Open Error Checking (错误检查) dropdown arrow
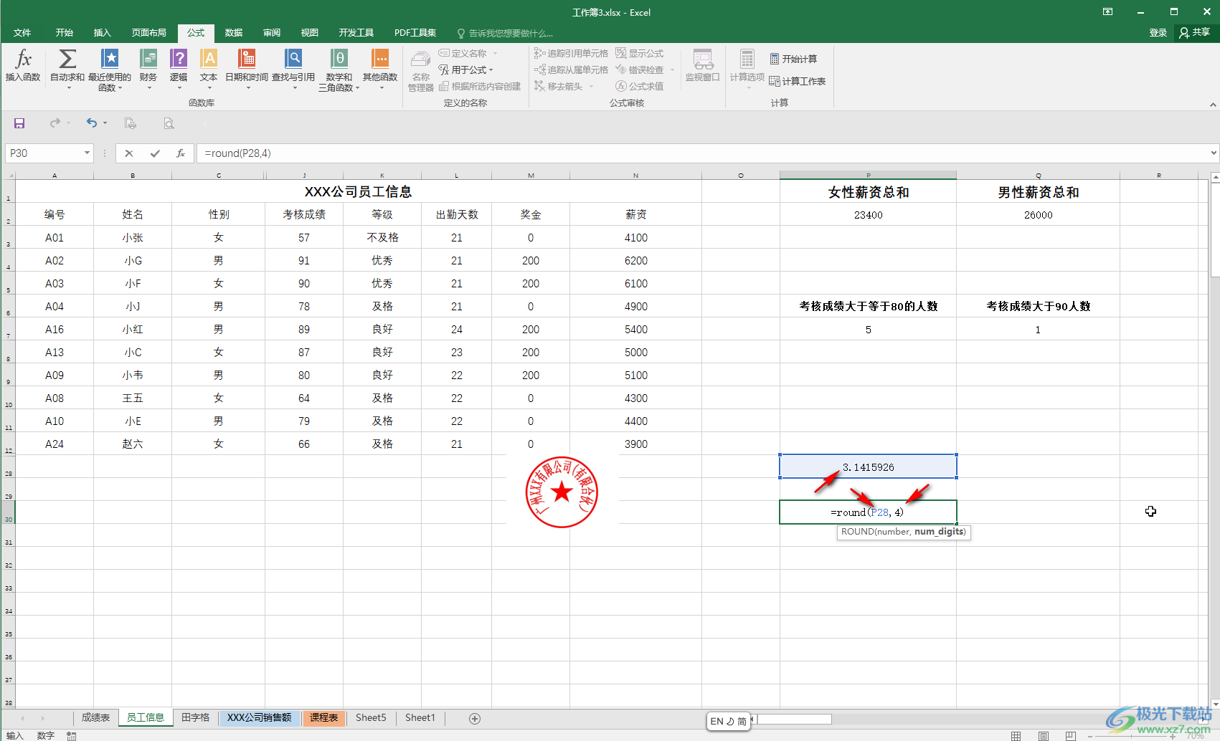Screen dimensions: 1220x741 tap(672, 70)
